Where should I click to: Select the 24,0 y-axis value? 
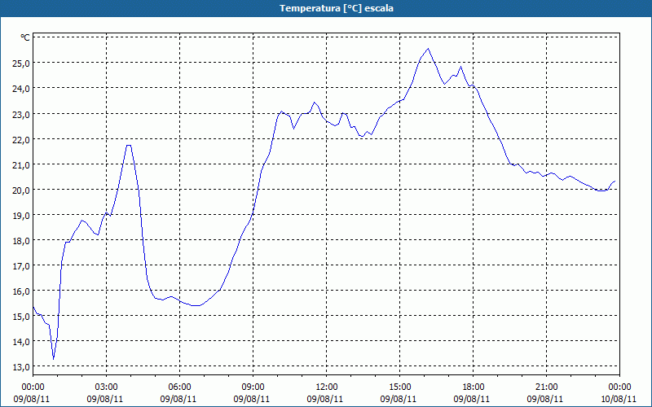pos(21,89)
